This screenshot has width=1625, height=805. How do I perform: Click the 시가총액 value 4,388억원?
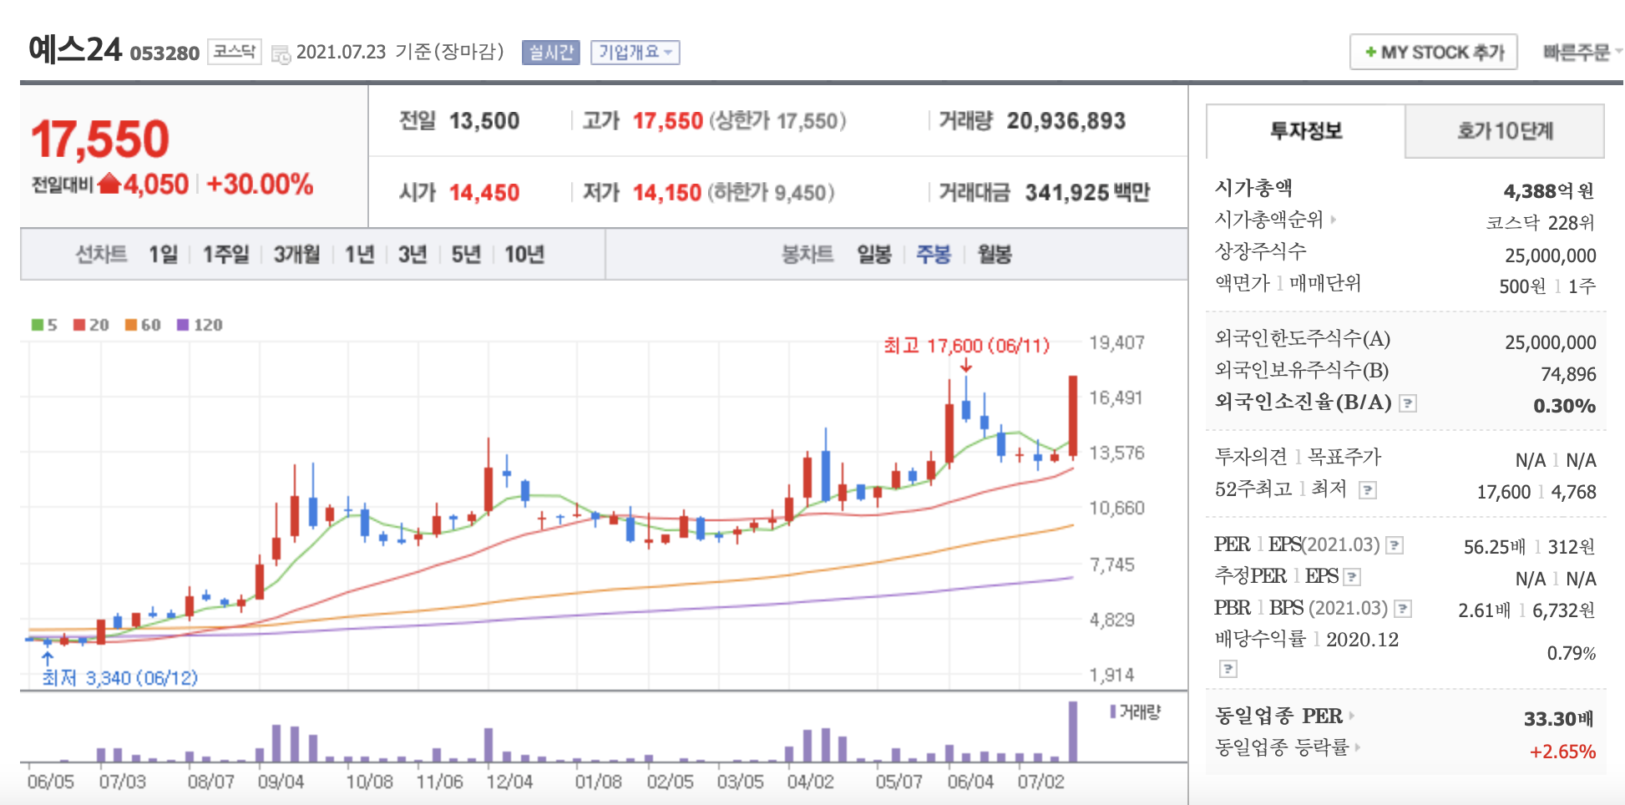click(x=1549, y=191)
